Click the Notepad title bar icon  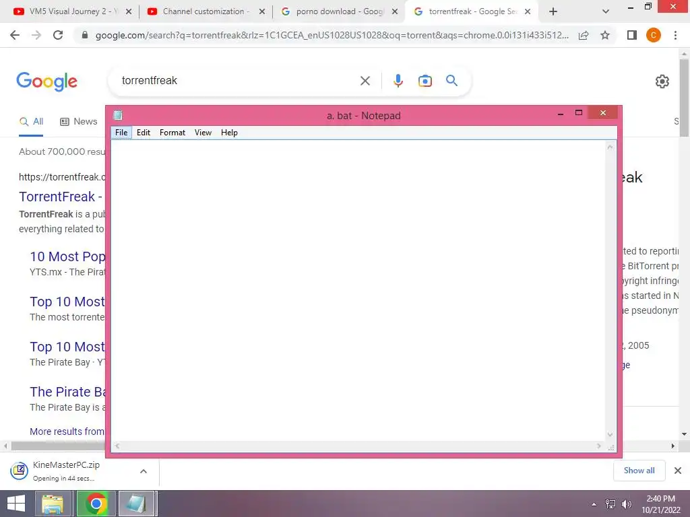117,115
